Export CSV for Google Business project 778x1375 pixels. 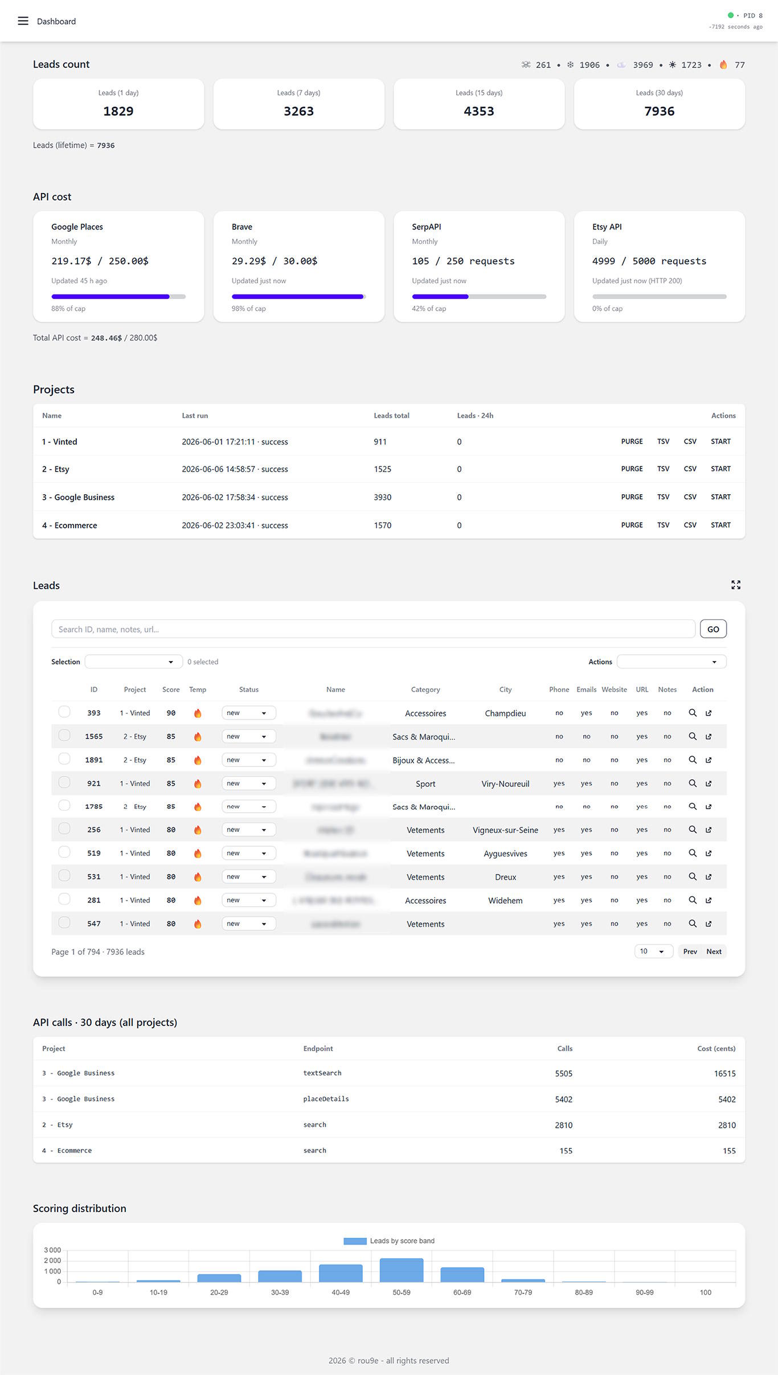[x=690, y=496]
